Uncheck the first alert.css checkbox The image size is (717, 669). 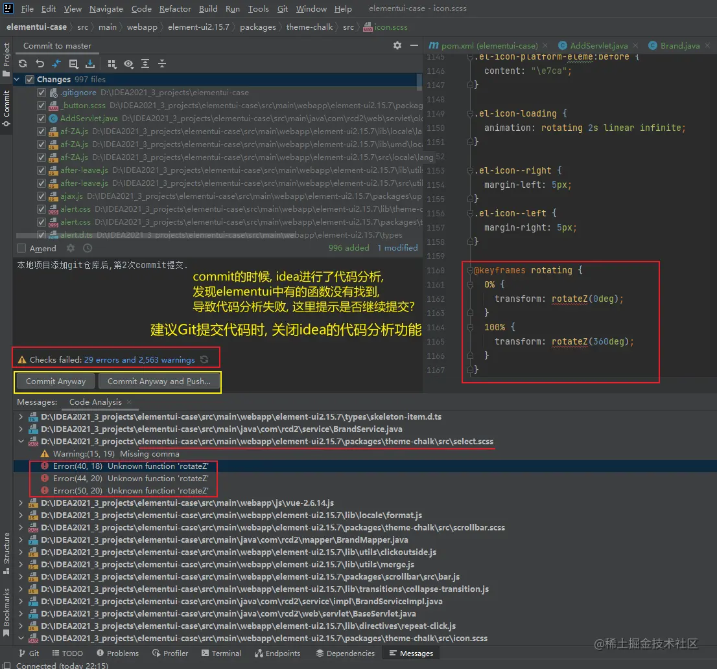pos(41,209)
